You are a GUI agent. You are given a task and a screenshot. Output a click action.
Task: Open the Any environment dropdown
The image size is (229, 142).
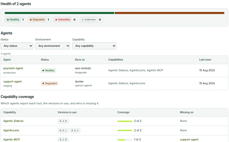tap(53, 46)
